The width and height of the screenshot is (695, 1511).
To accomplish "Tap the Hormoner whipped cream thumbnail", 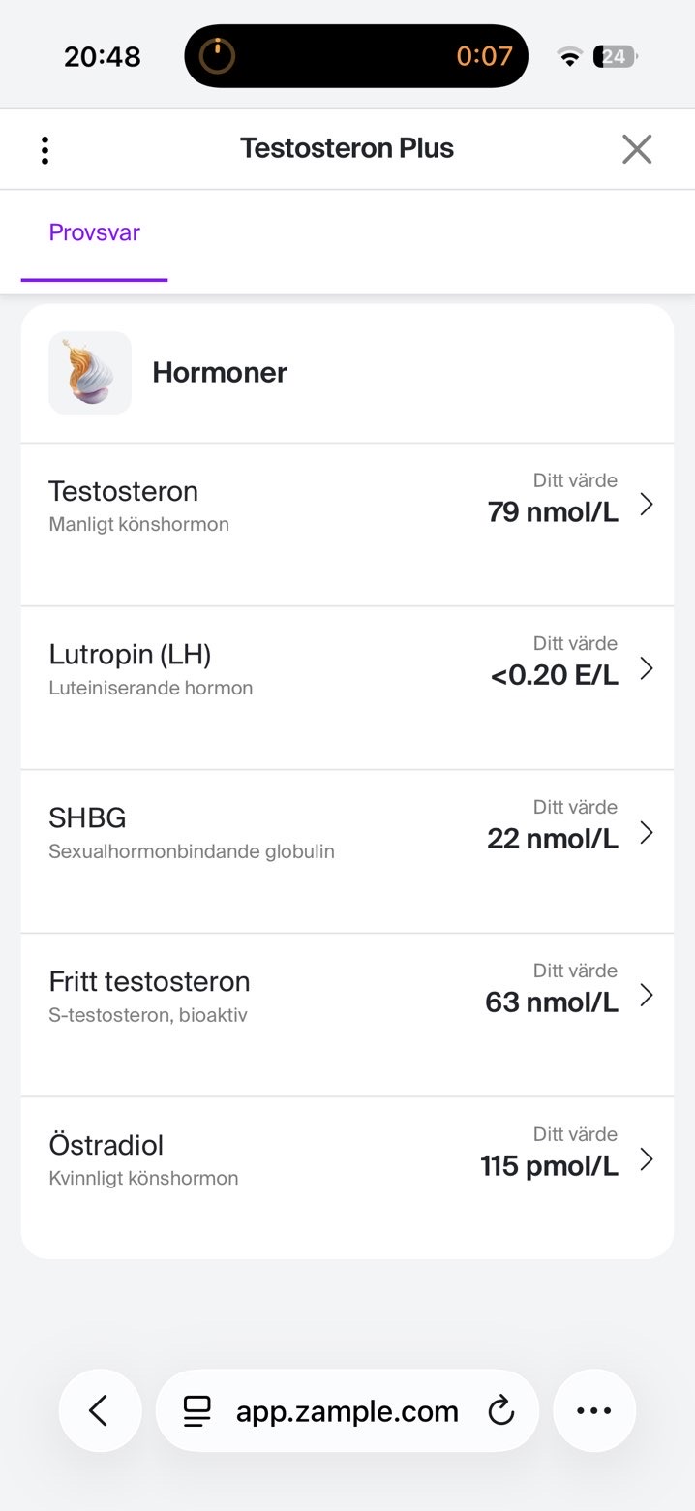I will [x=90, y=373].
